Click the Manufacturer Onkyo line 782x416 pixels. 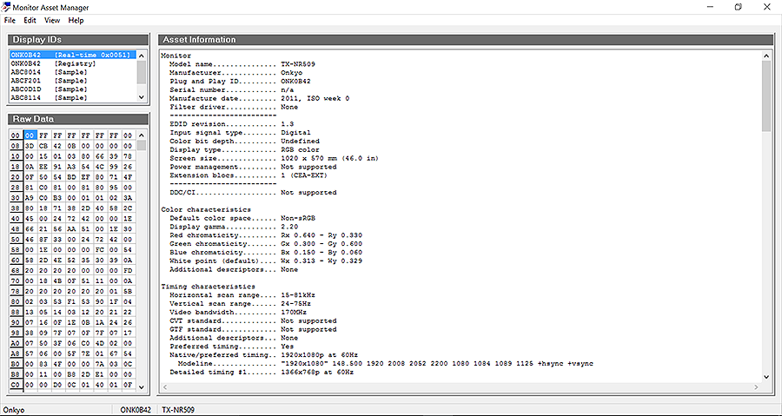click(235, 73)
